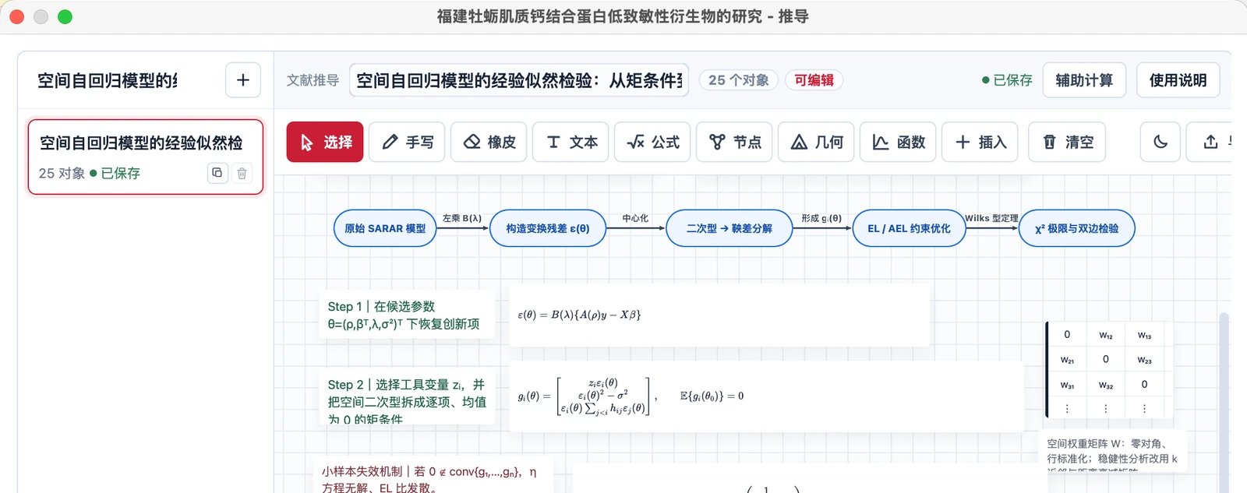Click the 文献推导 label
1247x493 pixels.
pyautogui.click(x=313, y=80)
